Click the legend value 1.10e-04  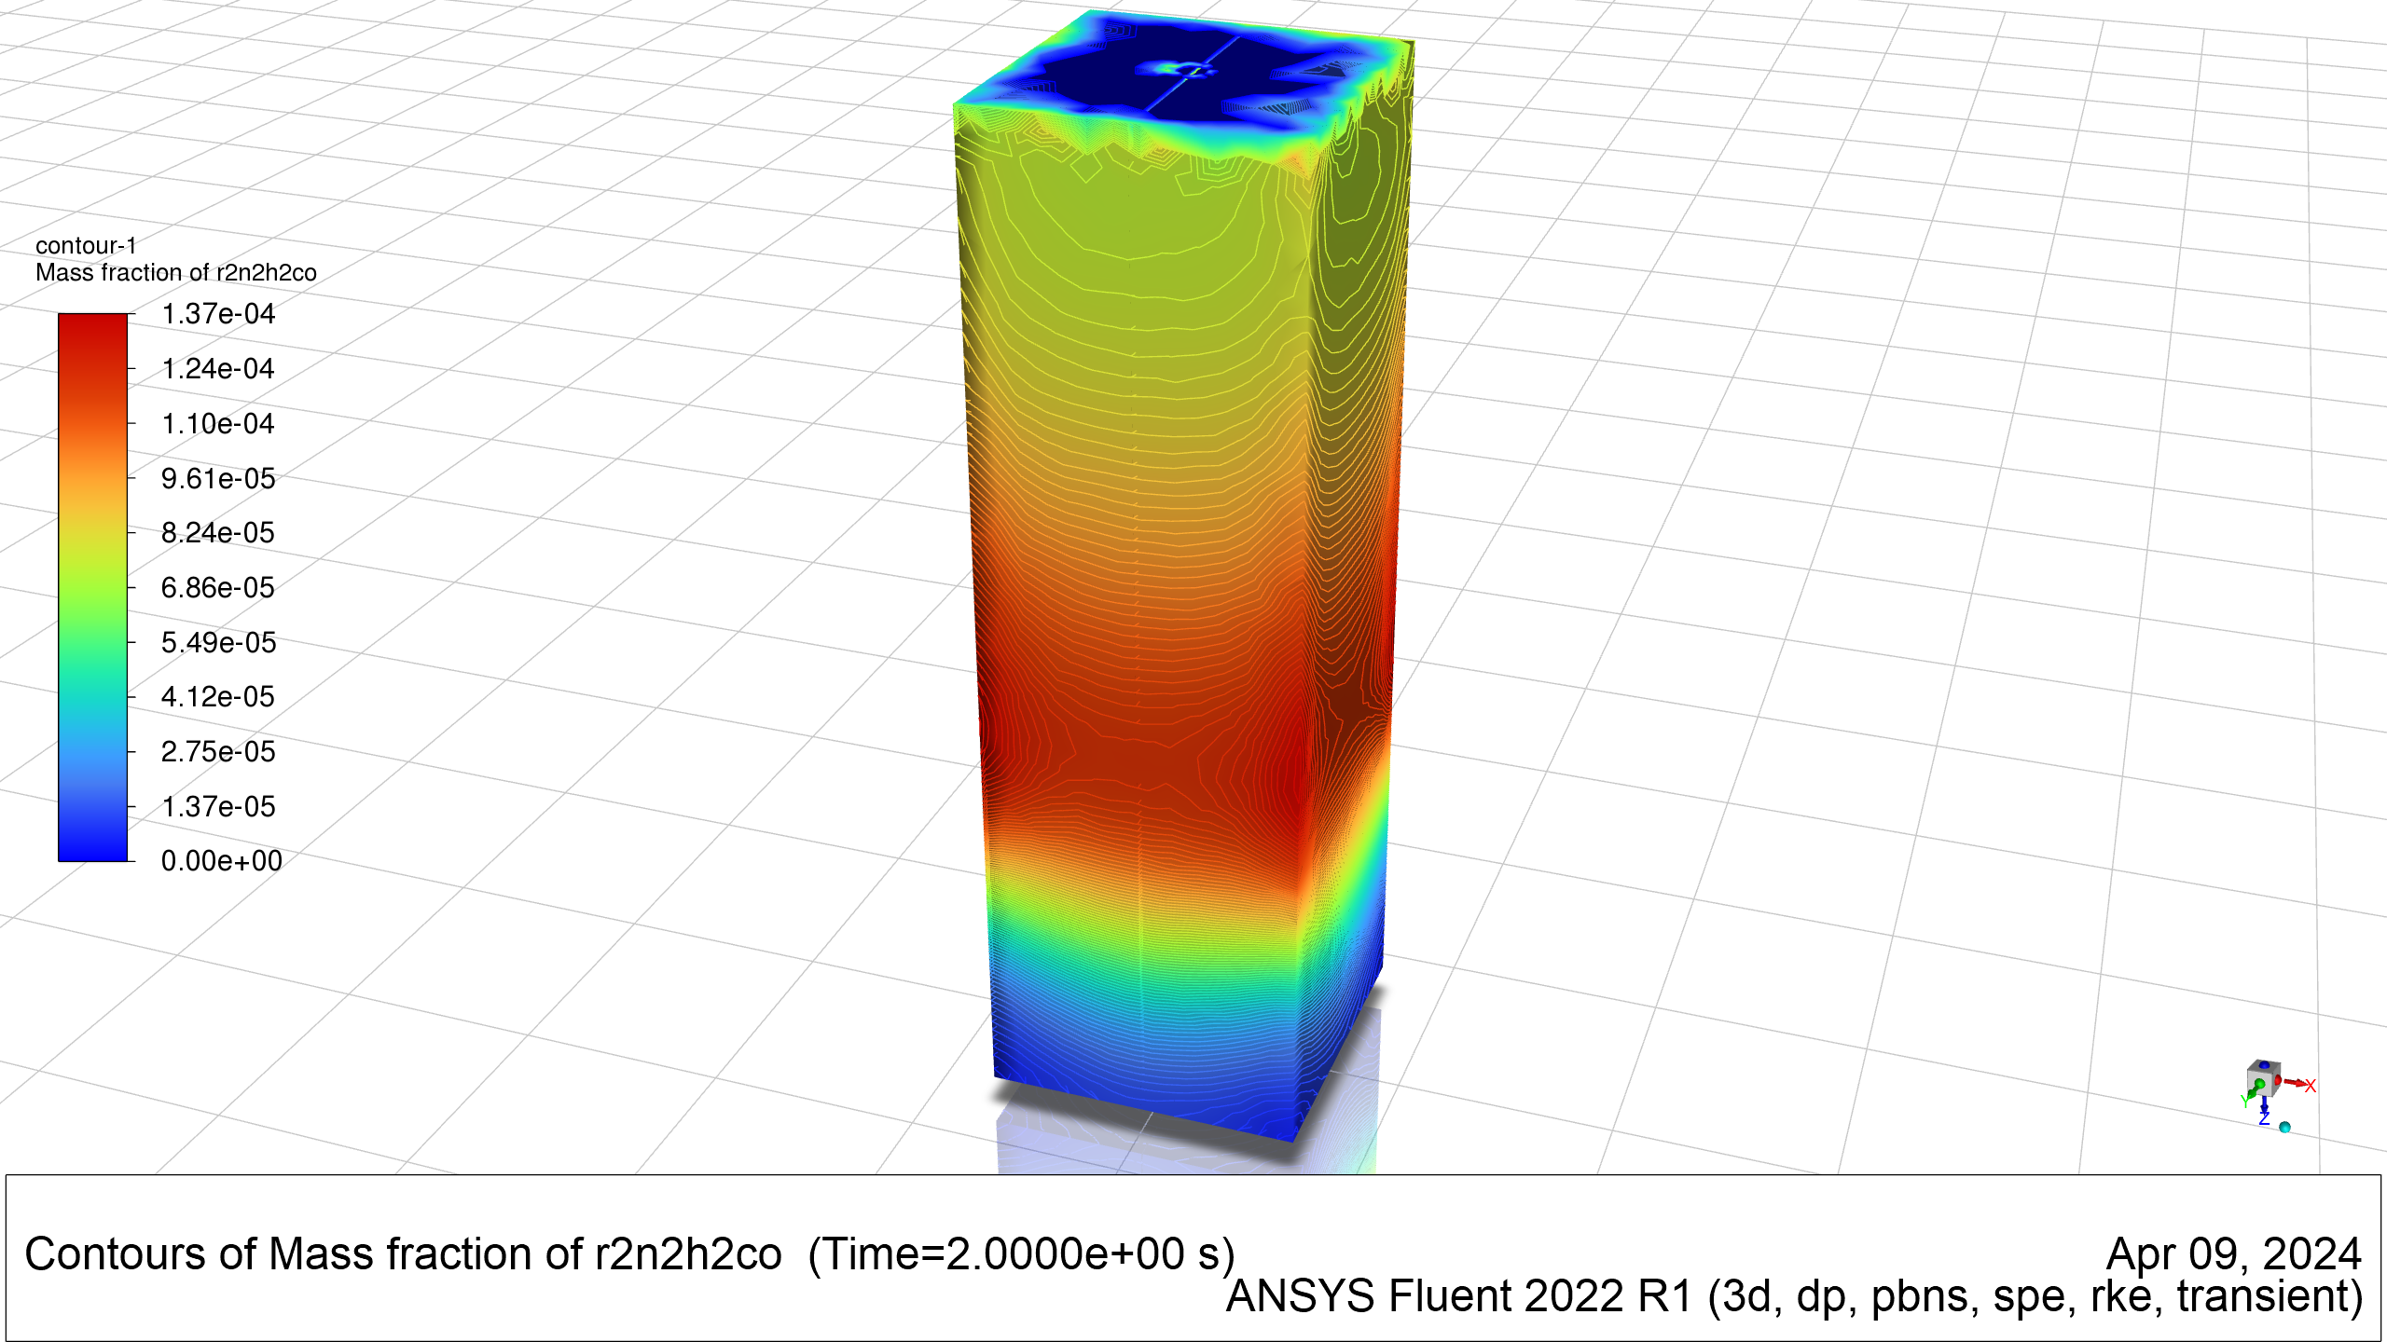click(x=218, y=424)
